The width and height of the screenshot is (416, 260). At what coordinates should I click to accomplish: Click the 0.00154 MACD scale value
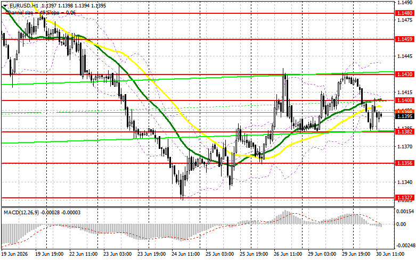pos(405,212)
